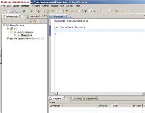Open the Search dropdown arrow
This screenshot has height=113, width=145.
80,11
